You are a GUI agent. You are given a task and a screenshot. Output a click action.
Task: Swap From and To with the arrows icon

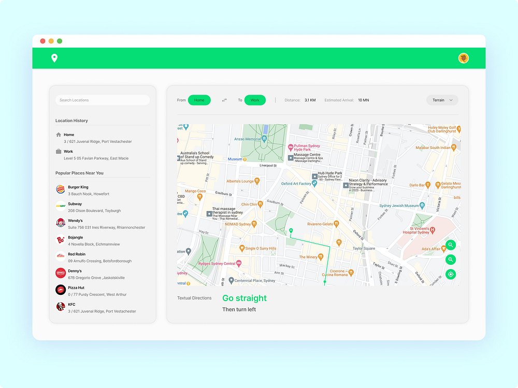(224, 100)
